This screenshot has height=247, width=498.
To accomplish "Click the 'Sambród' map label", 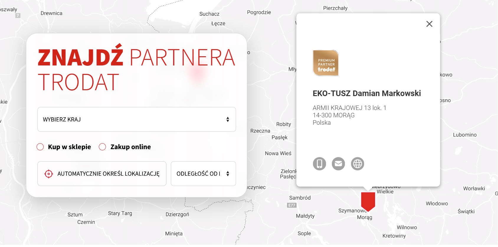I will pyautogui.click(x=300, y=198).
